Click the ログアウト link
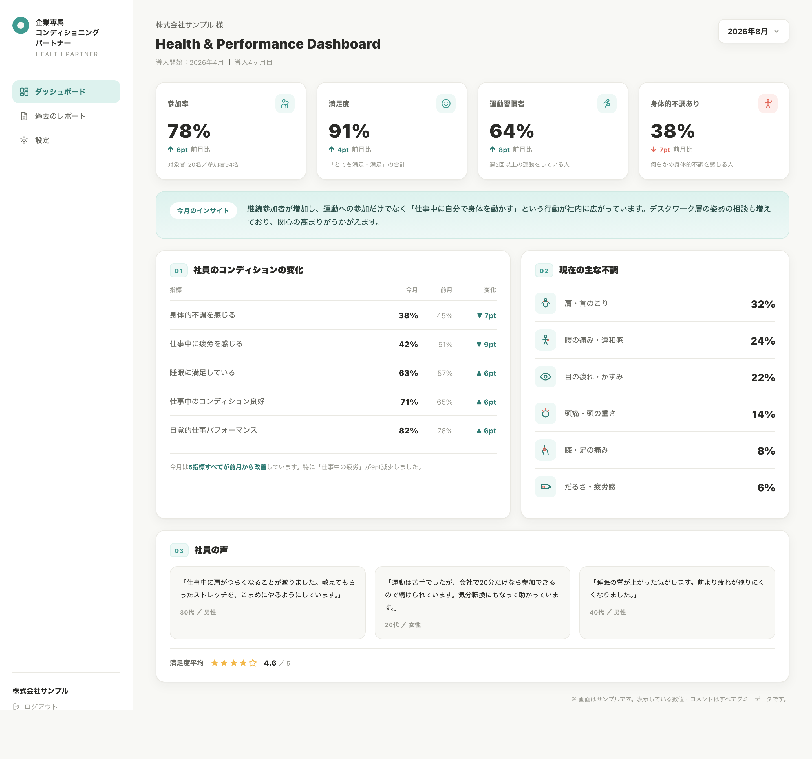This screenshot has height=759, width=812. (x=35, y=706)
